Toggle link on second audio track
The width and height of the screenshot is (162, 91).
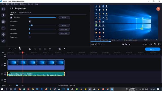(x=5, y=81)
